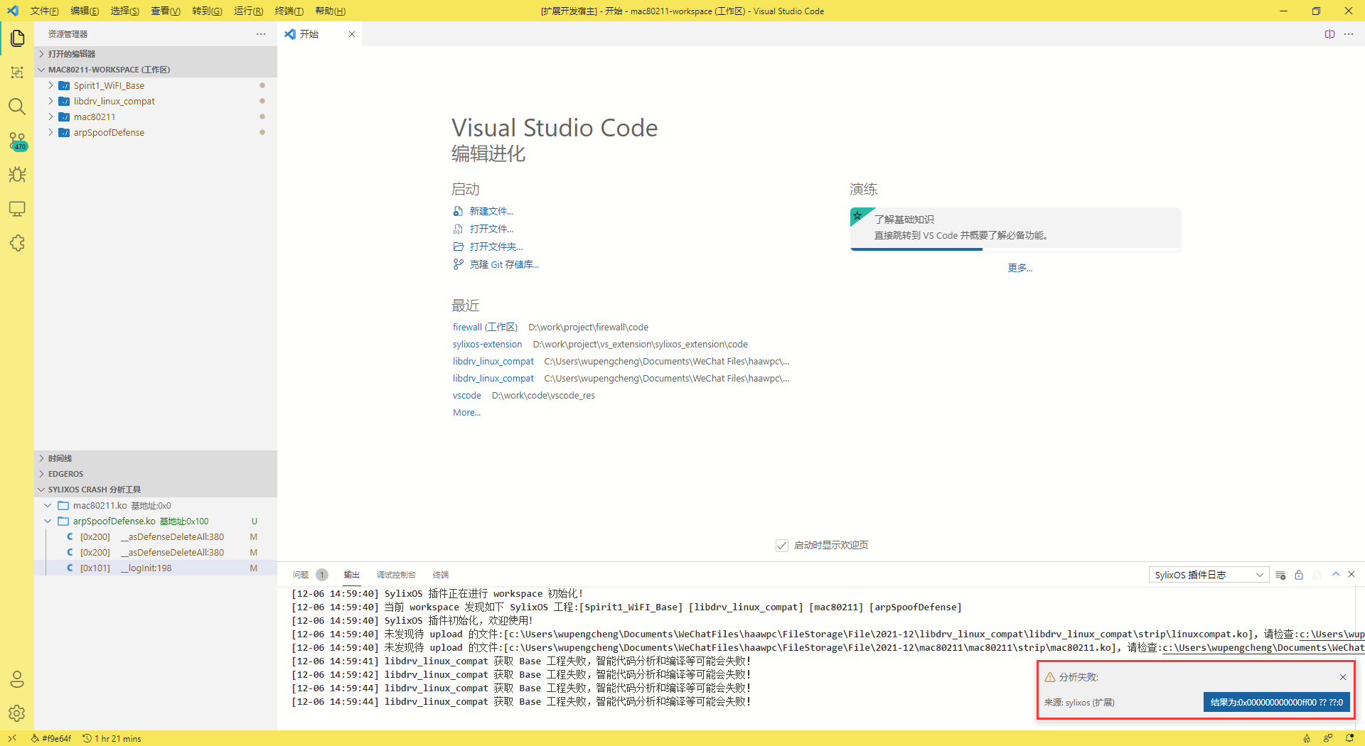Toggle 启动时显示欢迎页 checkbox
Viewport: 1365px width, 746px height.
[x=782, y=546]
